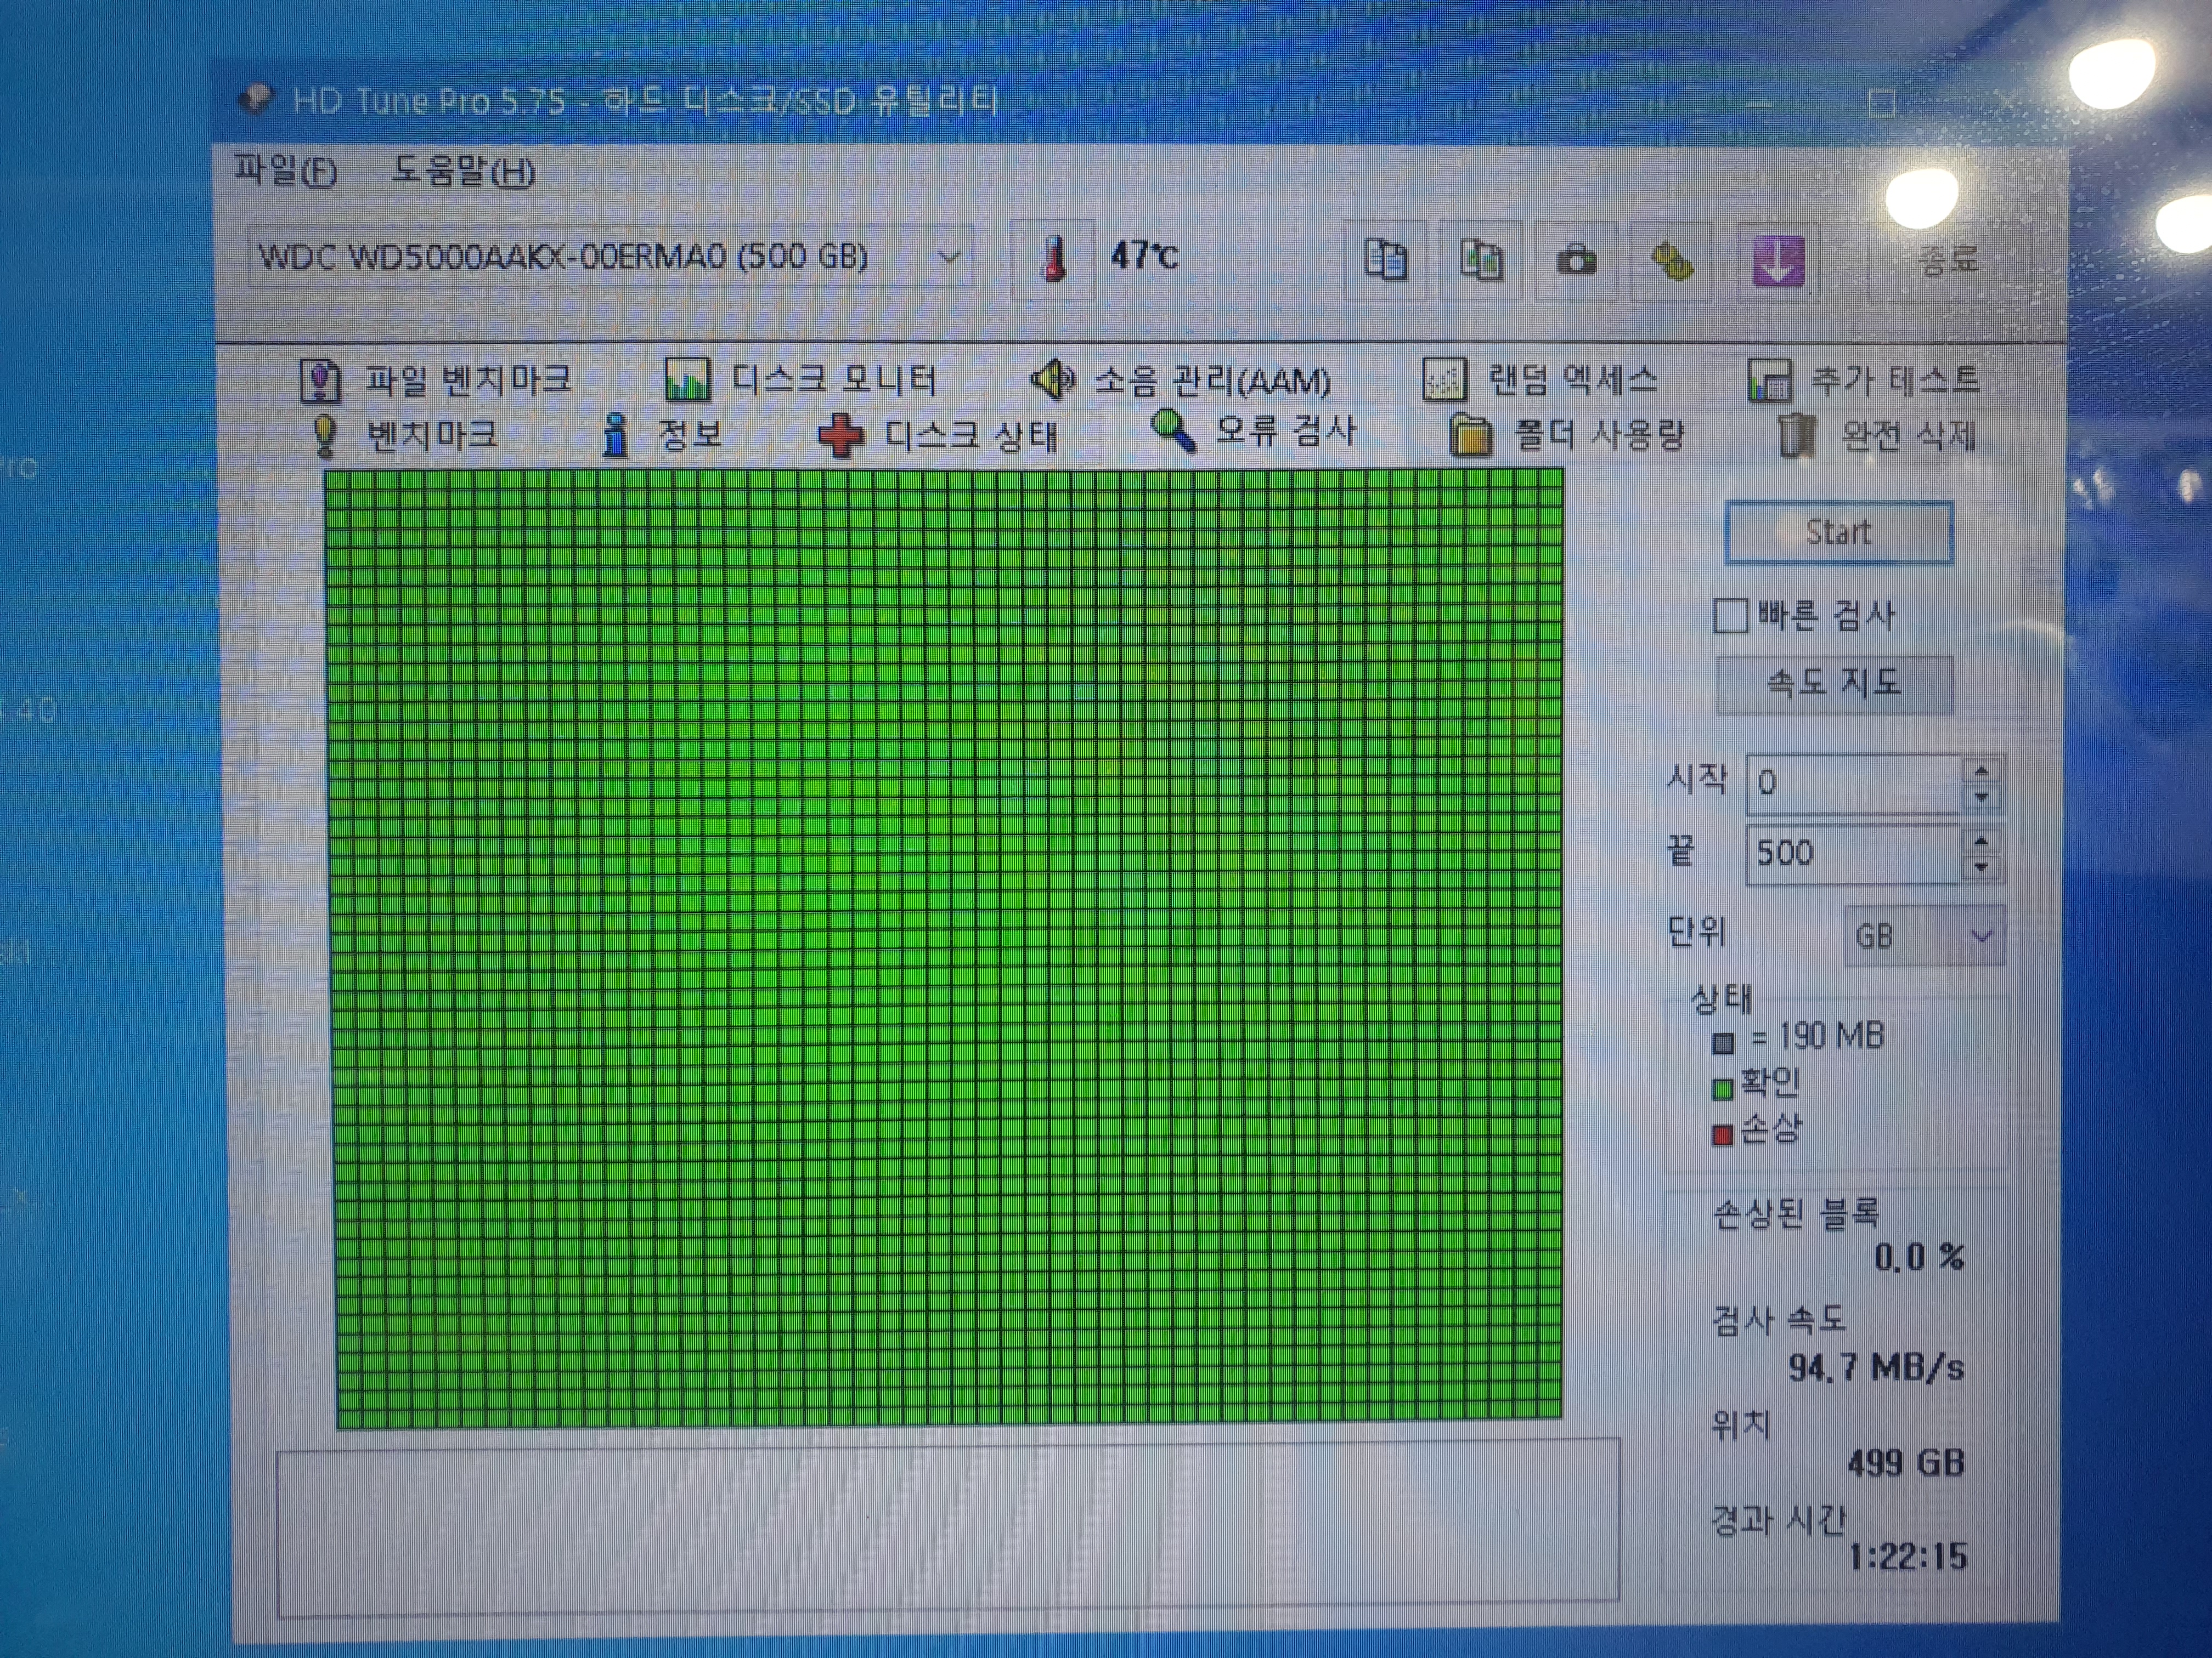
Task: Open the 폴더 사용량 tab
Action: click(x=1567, y=435)
